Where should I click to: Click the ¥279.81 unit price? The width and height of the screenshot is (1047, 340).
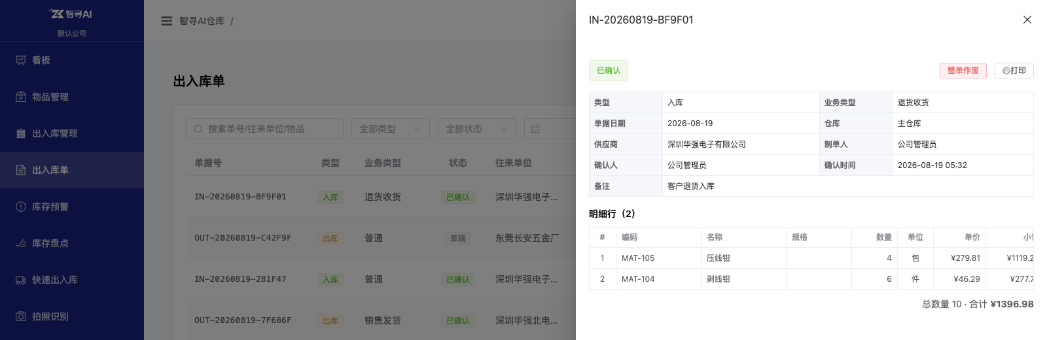click(965, 258)
